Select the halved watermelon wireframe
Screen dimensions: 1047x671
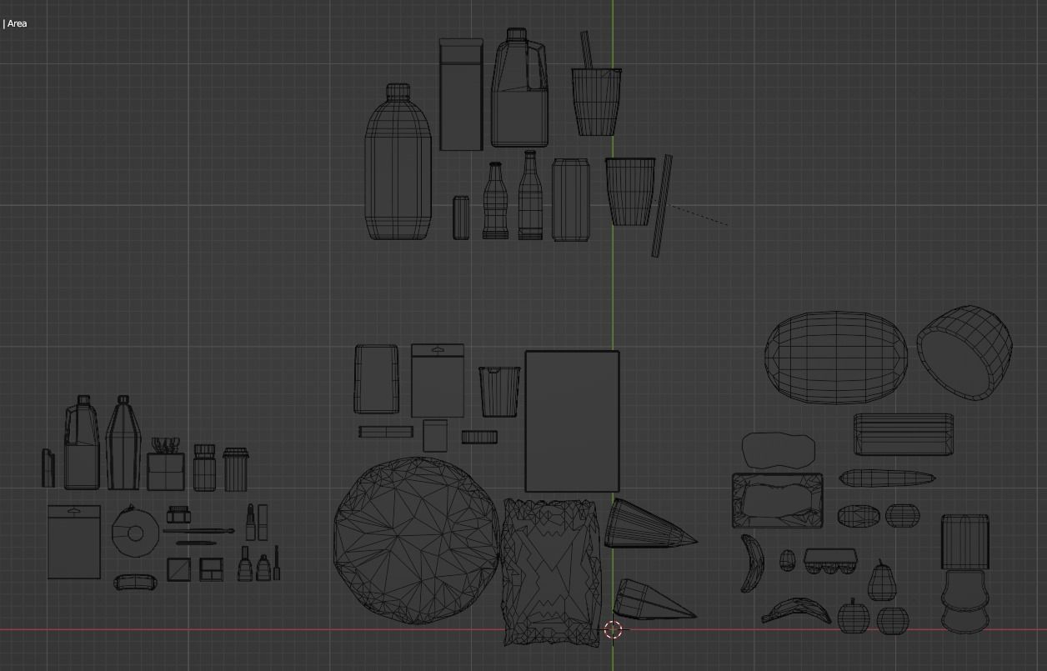point(965,352)
